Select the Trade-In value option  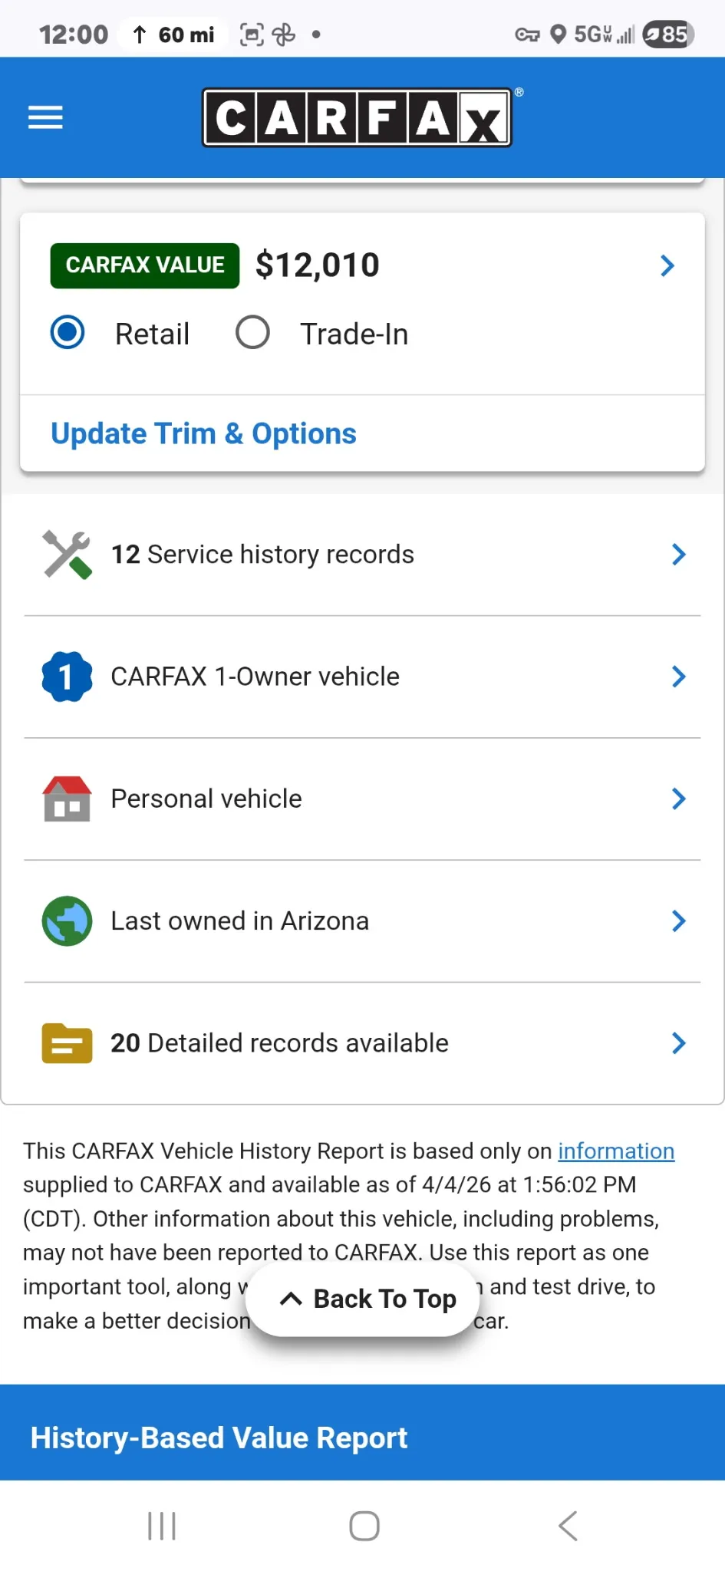[252, 333]
